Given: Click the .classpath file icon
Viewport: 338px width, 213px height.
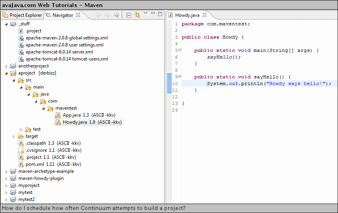Looking at the screenshot, I should coord(21,144).
